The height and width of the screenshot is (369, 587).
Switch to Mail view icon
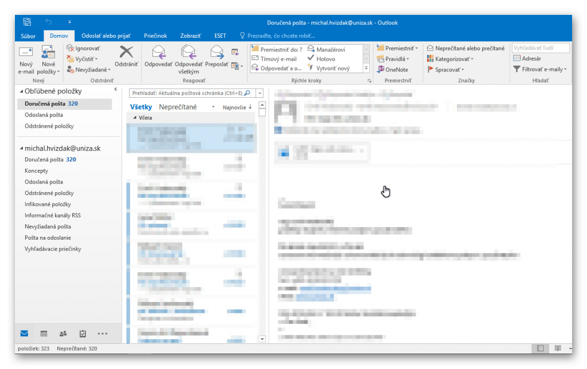pos(24,334)
